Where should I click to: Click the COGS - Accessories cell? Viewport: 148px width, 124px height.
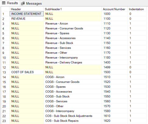point(73,91)
